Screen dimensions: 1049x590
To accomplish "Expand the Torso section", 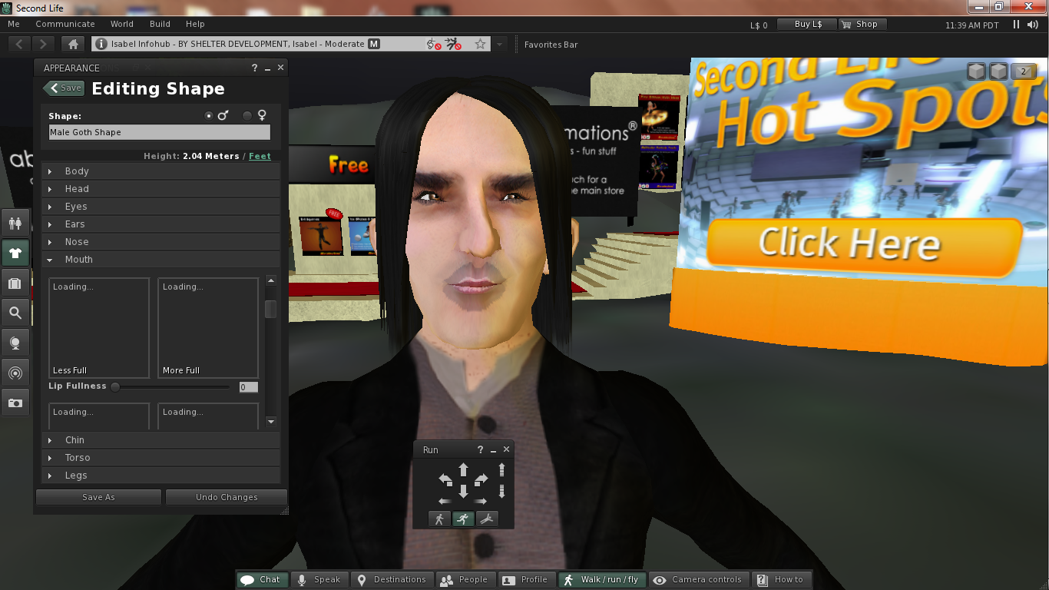I will click(160, 458).
